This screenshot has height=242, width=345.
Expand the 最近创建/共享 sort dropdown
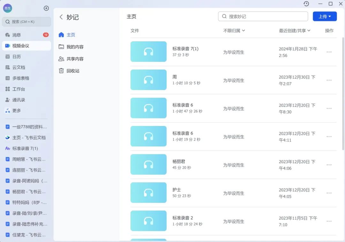[295, 31]
